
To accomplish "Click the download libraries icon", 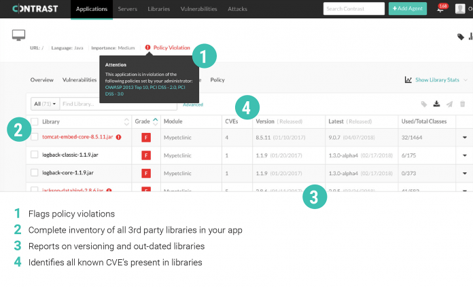I will coord(437,104).
